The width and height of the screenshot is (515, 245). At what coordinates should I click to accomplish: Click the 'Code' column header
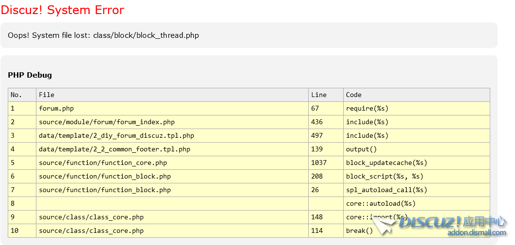[416, 95]
